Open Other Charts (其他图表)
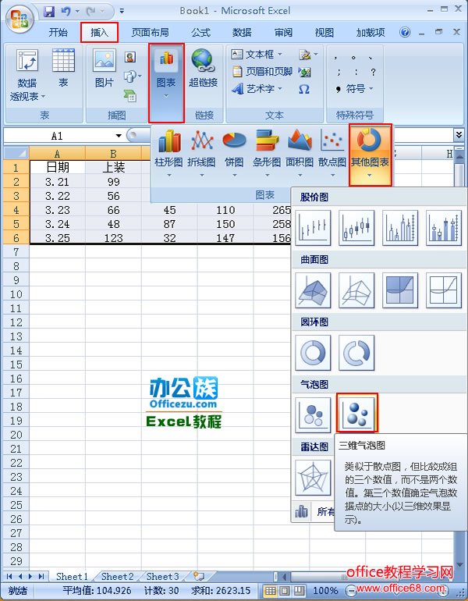 370,155
